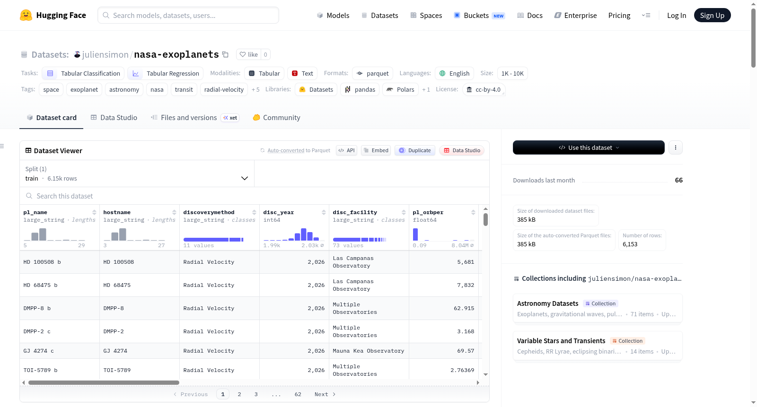Jump to page 62 of dataset
Screen dimensions: 757x407
tap(298, 394)
